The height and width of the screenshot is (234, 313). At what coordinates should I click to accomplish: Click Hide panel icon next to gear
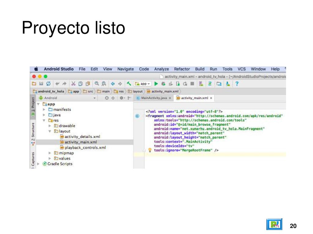[x=129, y=98]
